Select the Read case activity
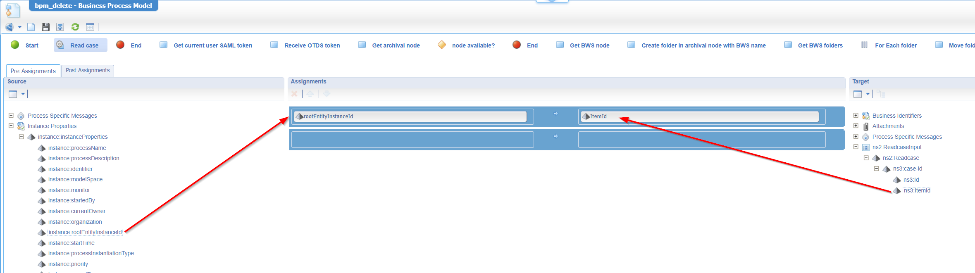Screen dimensions: 975x273 coord(80,45)
